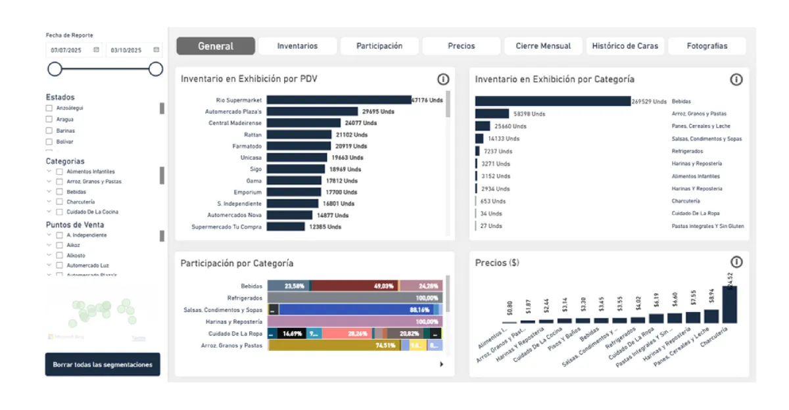
Task: Tick the Anzoátegui state checkbox
Action: click(49, 108)
